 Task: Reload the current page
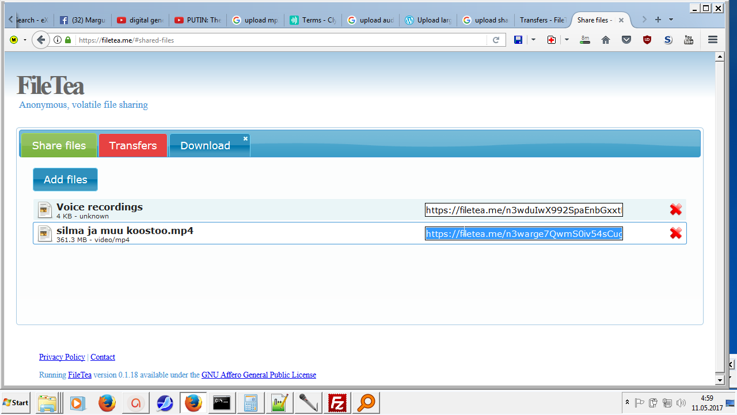click(x=496, y=40)
